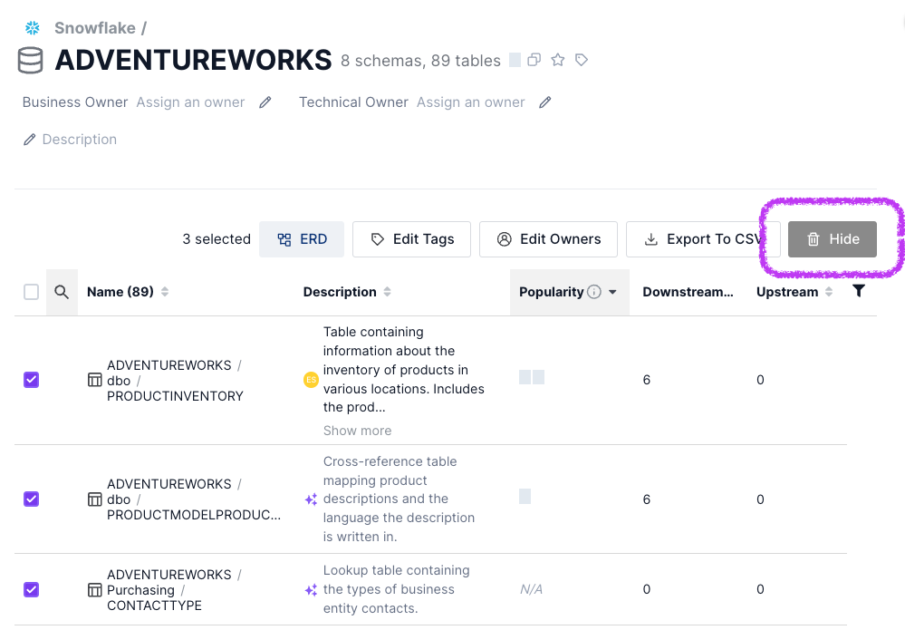Open the table search magnifier icon
This screenshot has width=905, height=630.
pos(62,292)
